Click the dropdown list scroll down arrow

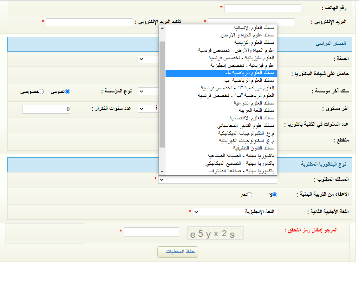(162, 172)
